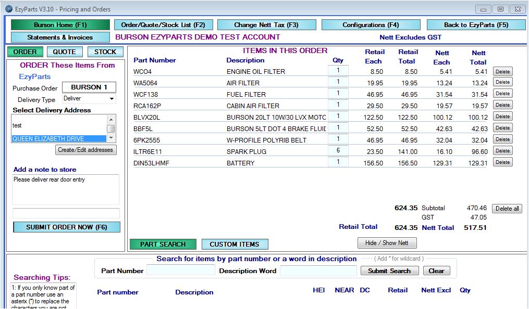Click the note to store text box
Image resolution: width=529 pixels, height=309 pixels.
coord(66,189)
